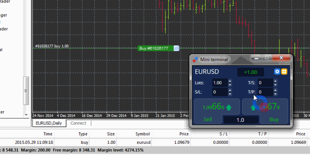
Task: Click the 16 Dec 2014 date label
Action: 91,115
